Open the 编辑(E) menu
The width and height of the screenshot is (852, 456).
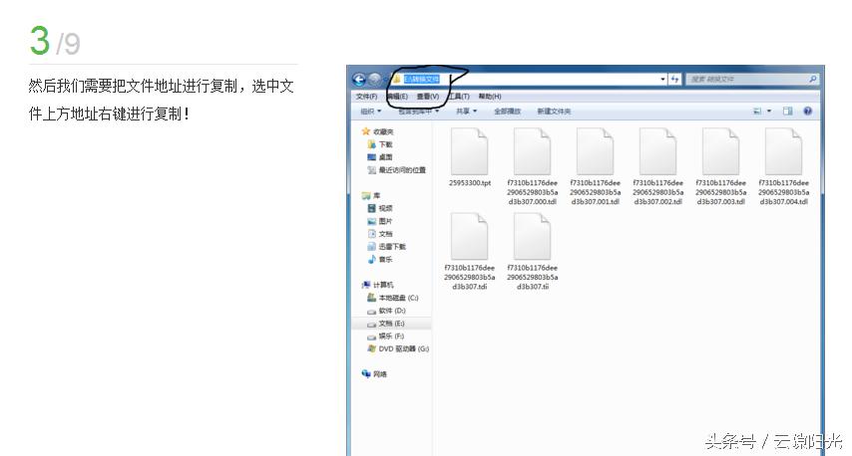pos(397,96)
